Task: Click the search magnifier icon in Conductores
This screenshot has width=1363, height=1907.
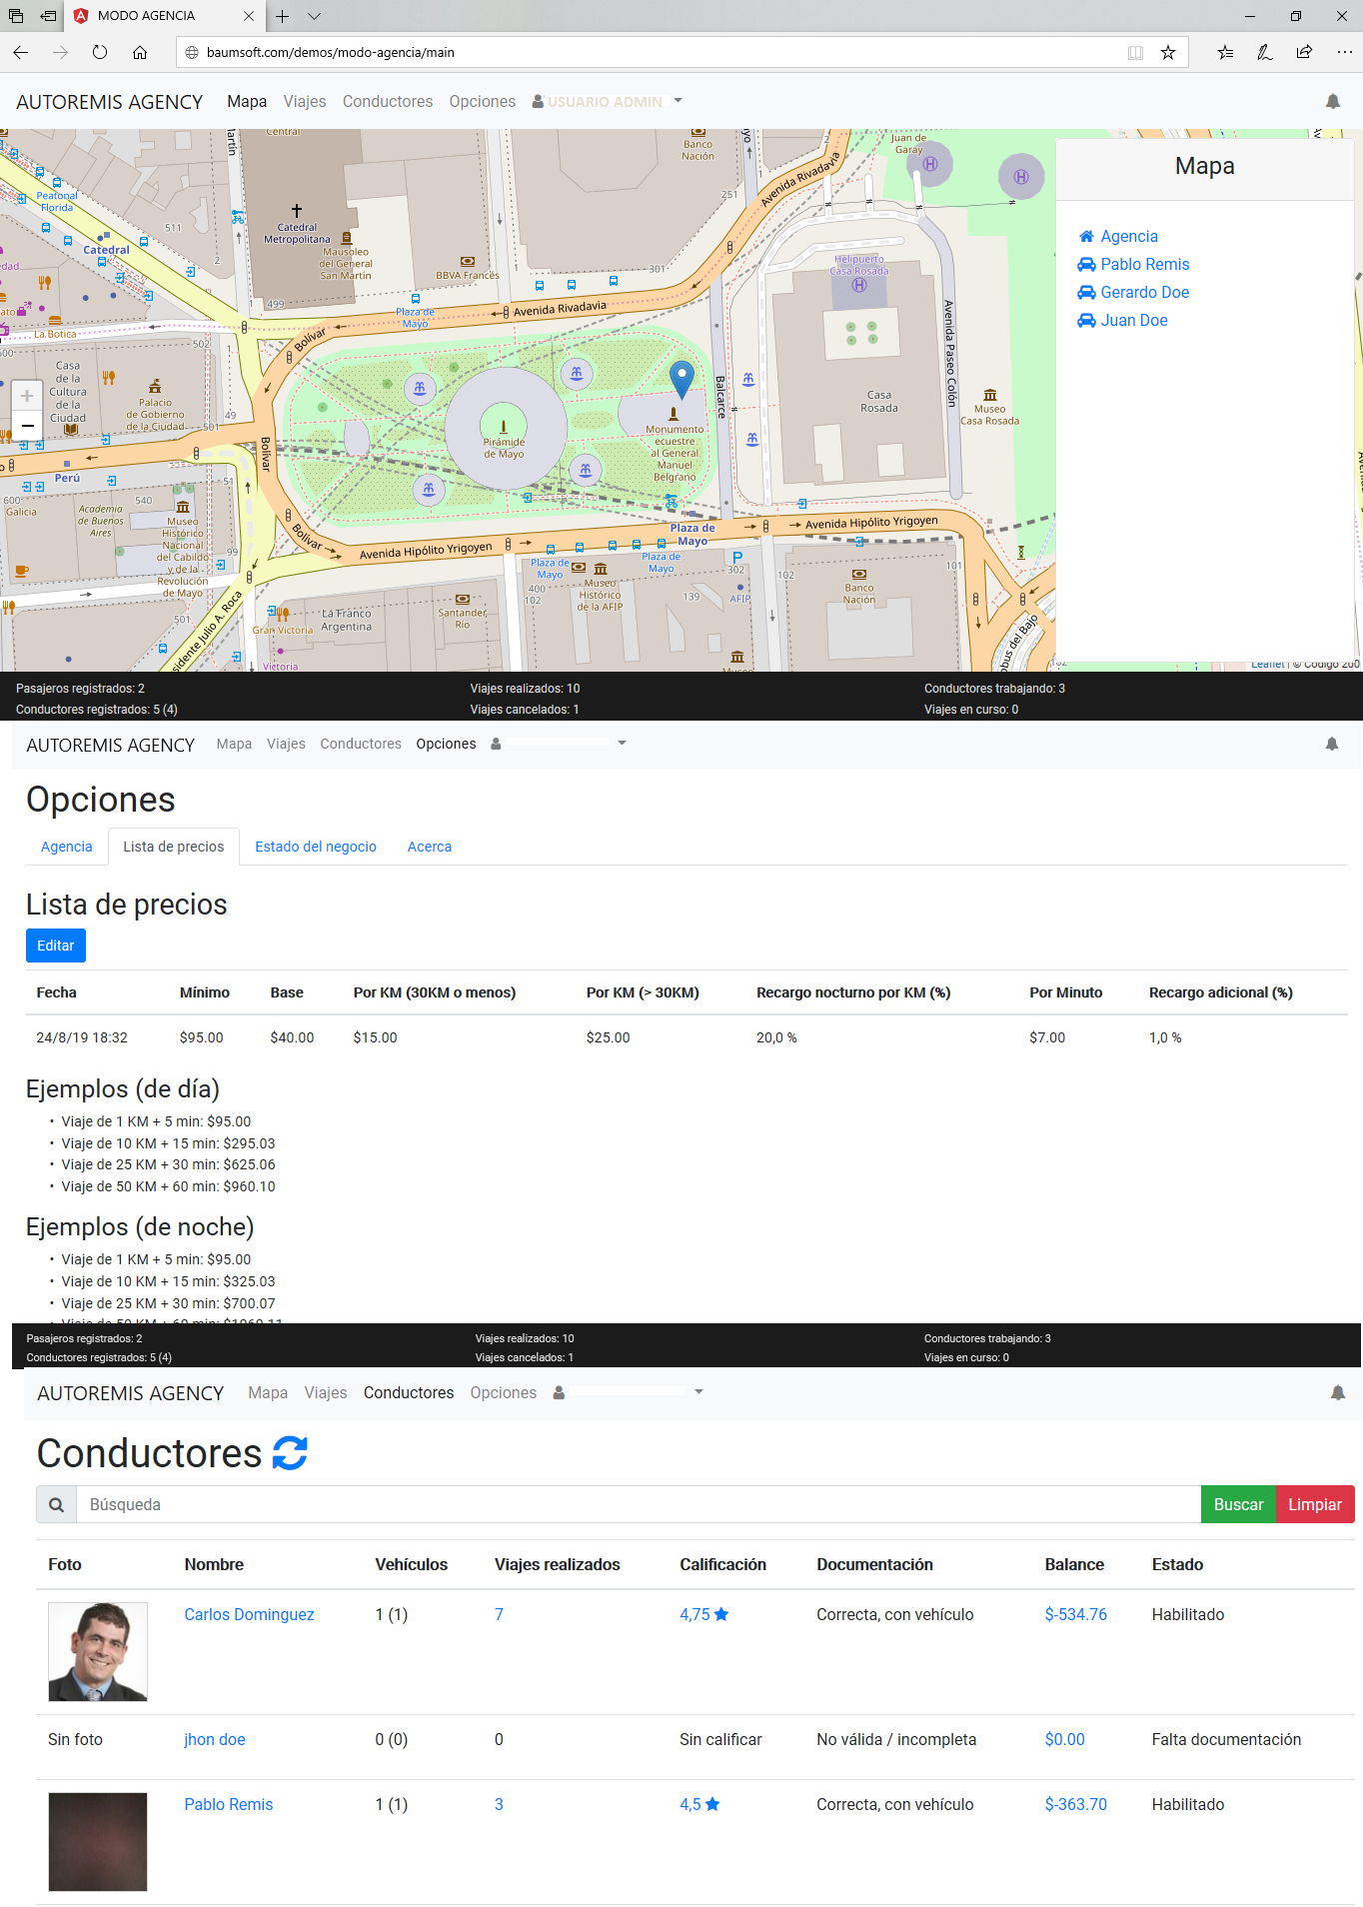Action: [x=57, y=1505]
